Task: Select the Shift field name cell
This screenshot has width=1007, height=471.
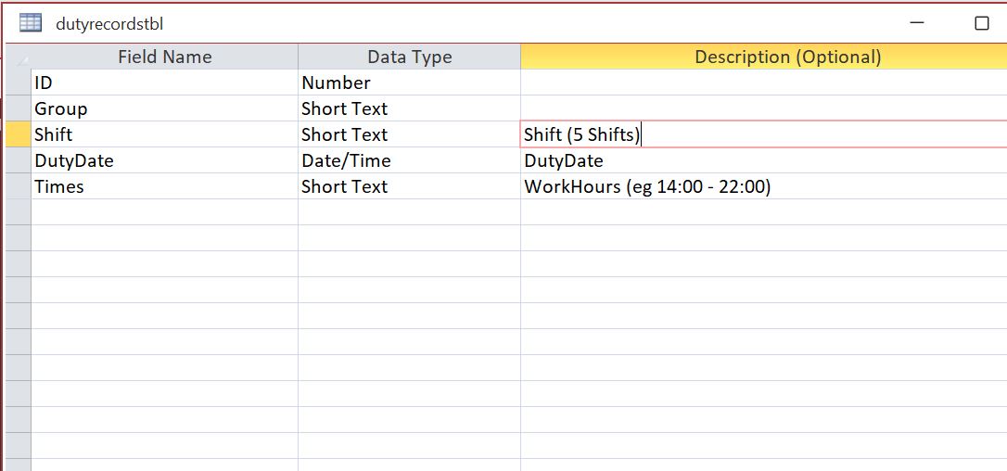Action: coord(164,134)
